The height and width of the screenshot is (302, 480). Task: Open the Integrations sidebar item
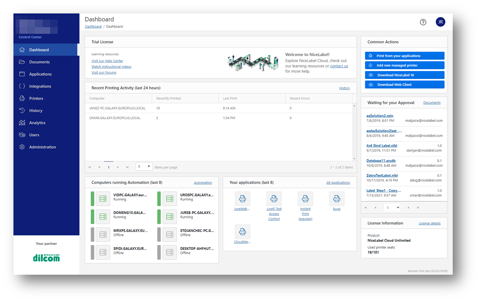pyautogui.click(x=40, y=86)
